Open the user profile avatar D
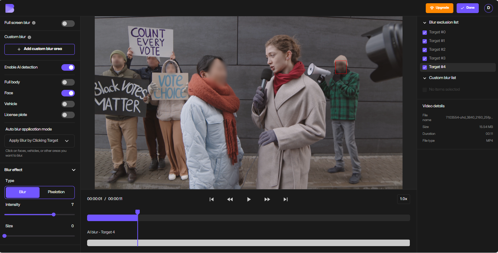 click(488, 8)
